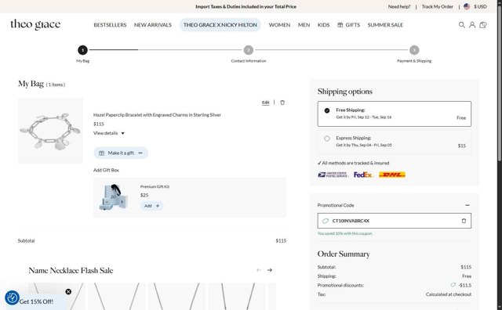
Task: Click the DHL logo
Action: (392, 175)
